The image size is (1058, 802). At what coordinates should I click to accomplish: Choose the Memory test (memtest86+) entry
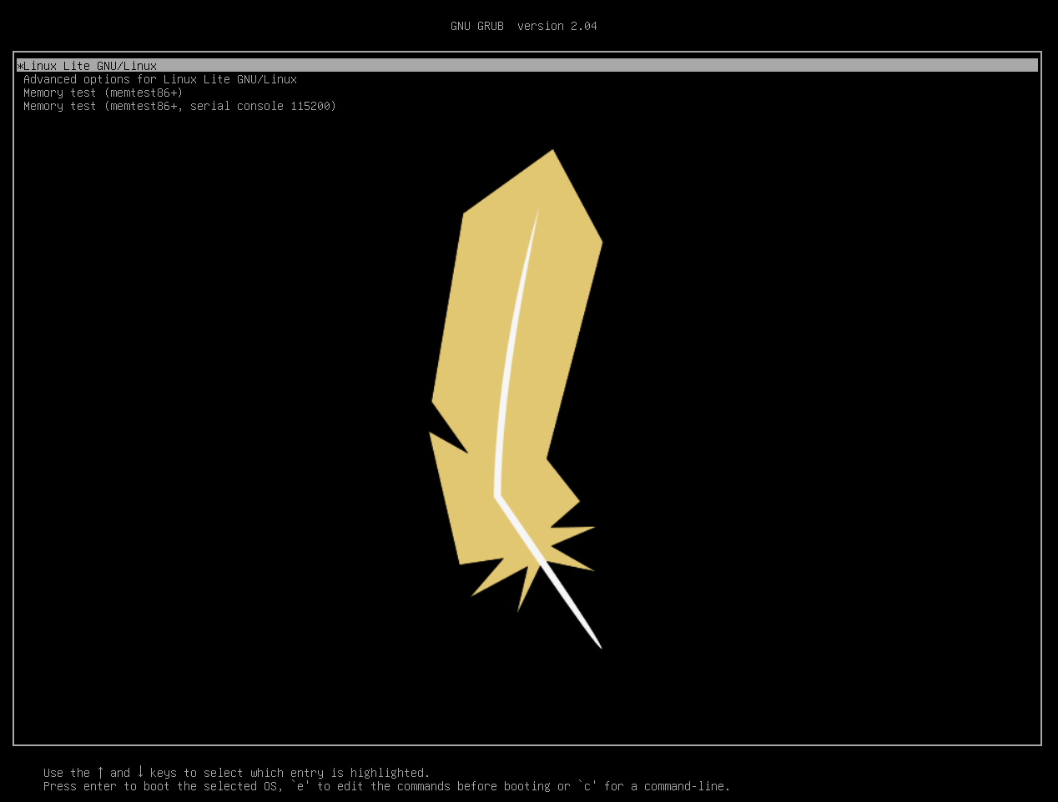click(103, 93)
